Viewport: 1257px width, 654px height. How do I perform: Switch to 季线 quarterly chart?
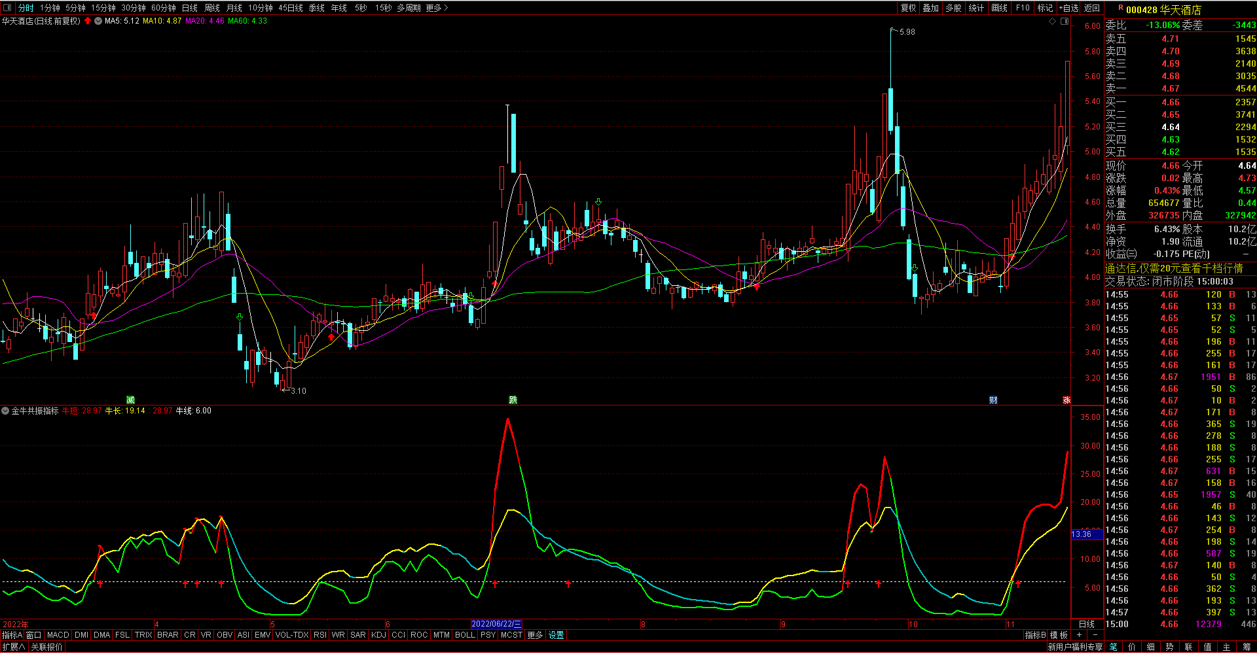point(317,8)
